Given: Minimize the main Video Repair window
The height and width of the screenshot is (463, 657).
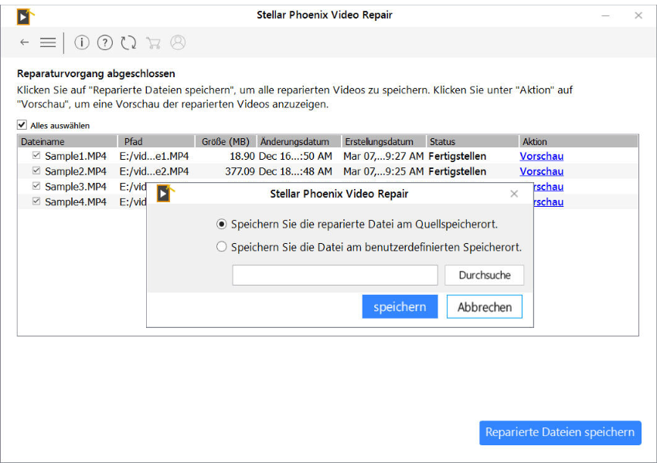Looking at the screenshot, I should [605, 15].
